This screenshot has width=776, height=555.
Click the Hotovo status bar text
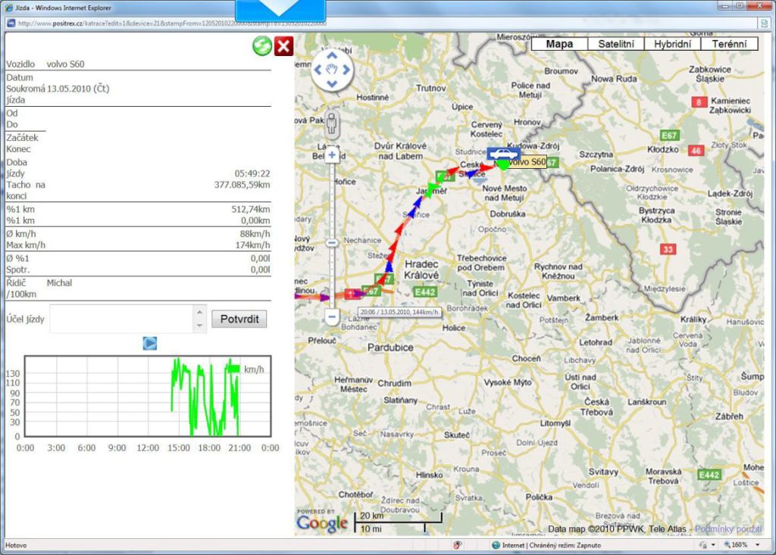pyautogui.click(x=16, y=545)
